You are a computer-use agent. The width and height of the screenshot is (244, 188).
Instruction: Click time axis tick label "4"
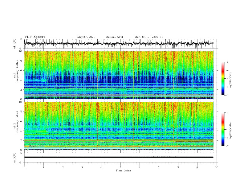(x=101, y=167)
